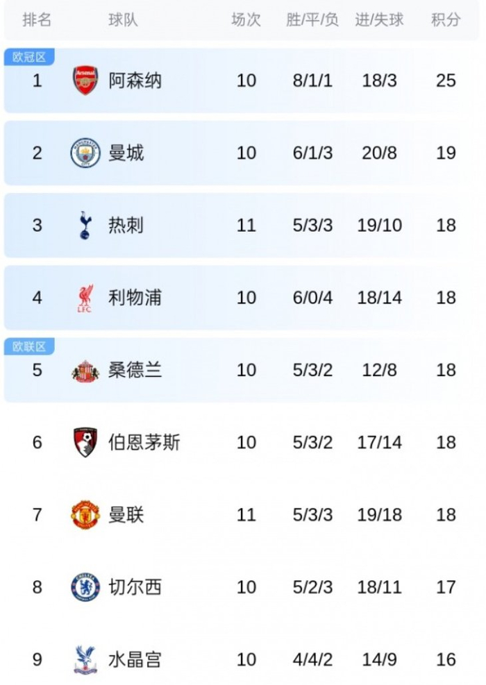486x685 pixels.
Task: Click the Tottenham cockerel crest icon
Action: click(x=85, y=225)
